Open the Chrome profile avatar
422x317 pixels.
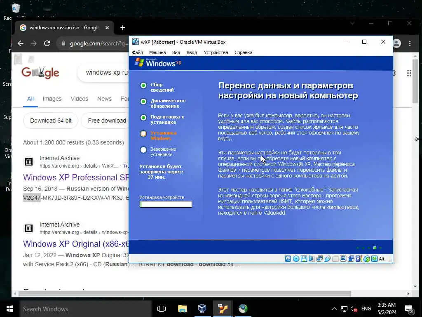tap(397, 43)
